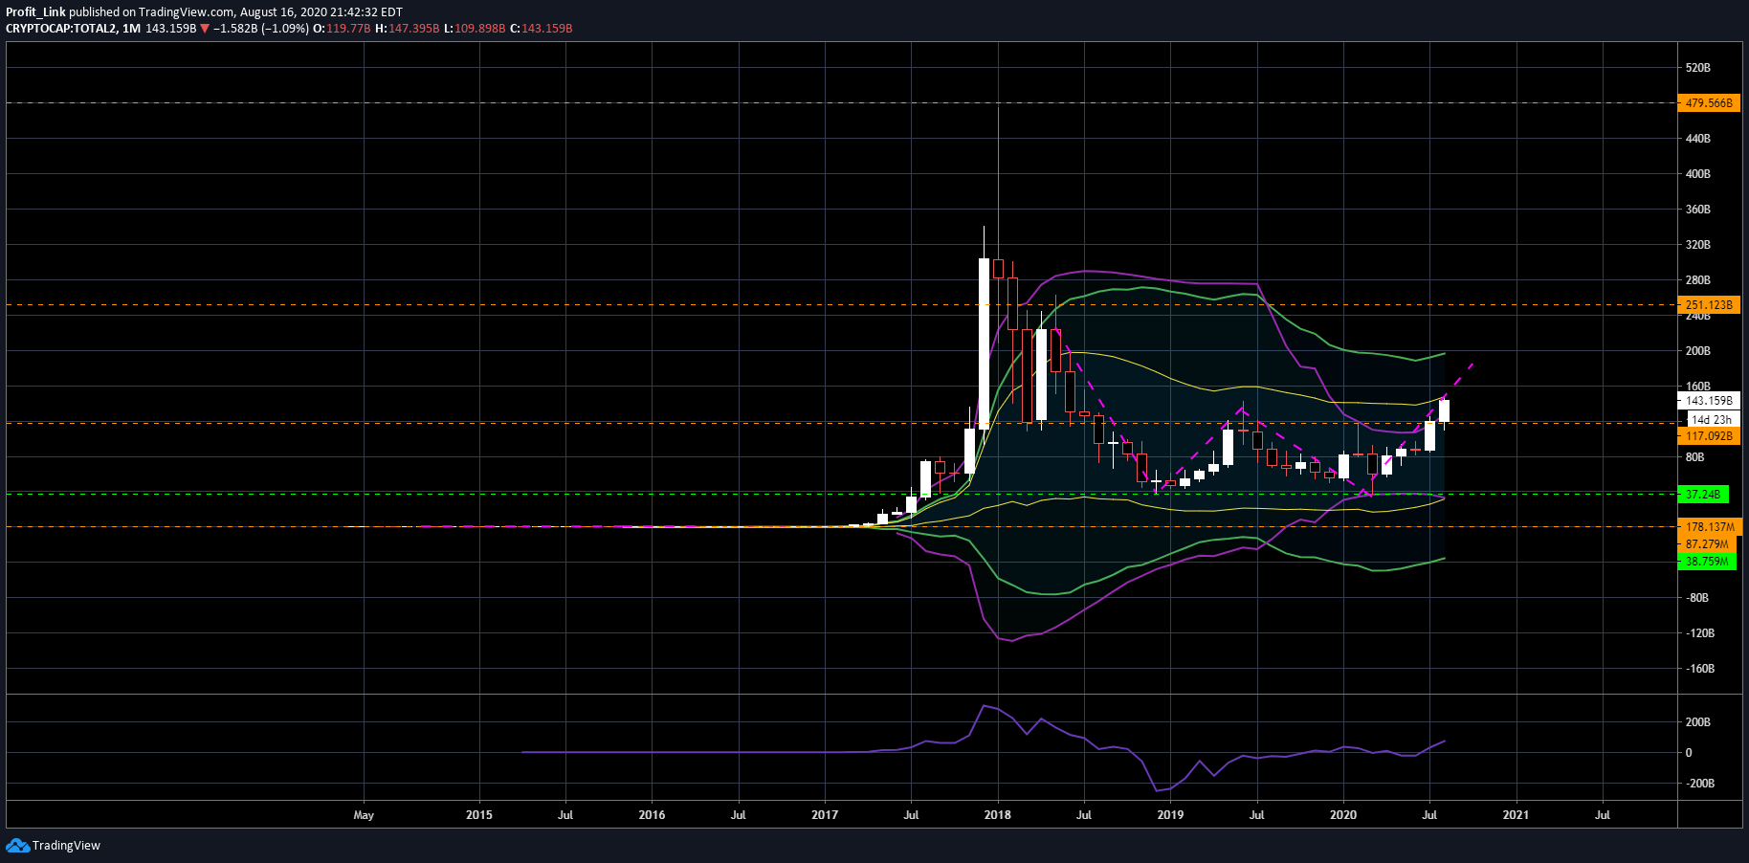Click the indicator line peak near 2018
The image size is (1749, 863).
pyautogui.click(x=985, y=707)
